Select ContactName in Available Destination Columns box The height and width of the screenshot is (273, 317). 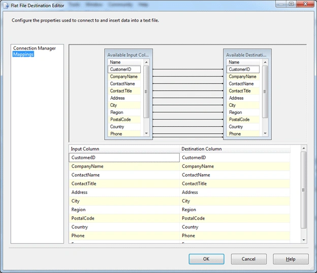(243, 84)
